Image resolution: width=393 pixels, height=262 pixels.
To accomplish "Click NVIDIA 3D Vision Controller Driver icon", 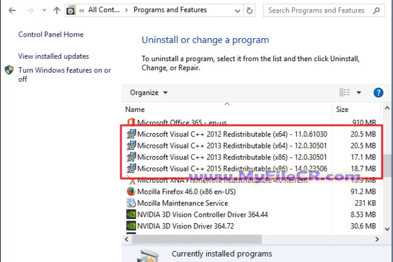I will (131, 215).
